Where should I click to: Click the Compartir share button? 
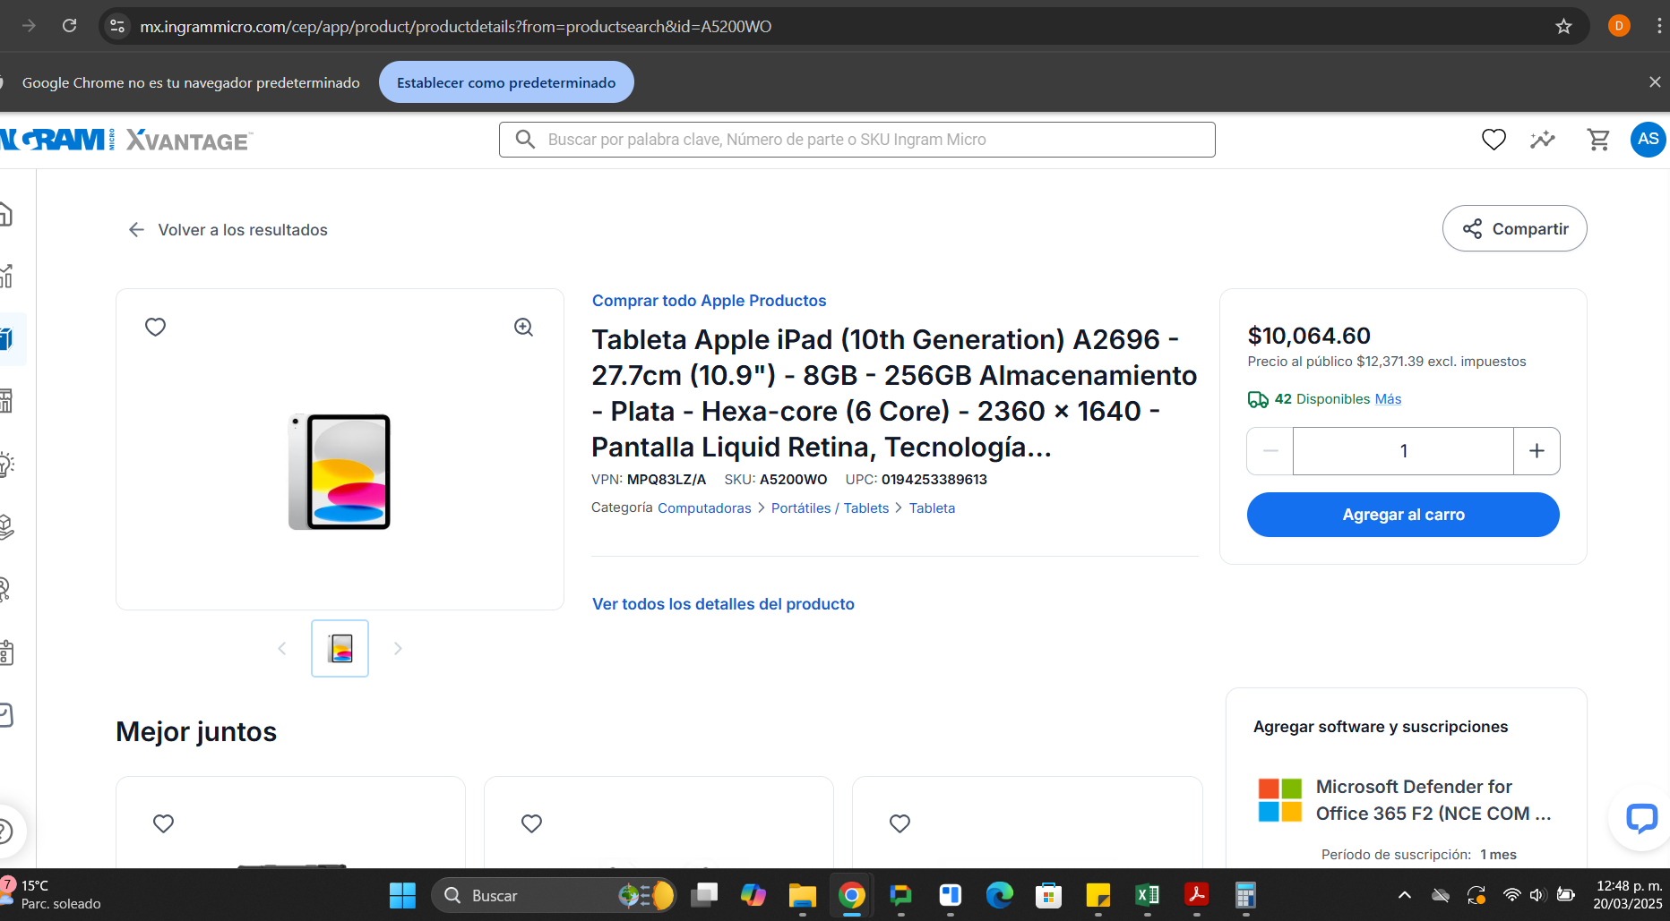click(1515, 229)
